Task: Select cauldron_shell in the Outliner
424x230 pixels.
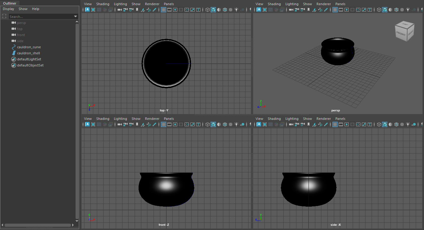Action: pos(29,53)
